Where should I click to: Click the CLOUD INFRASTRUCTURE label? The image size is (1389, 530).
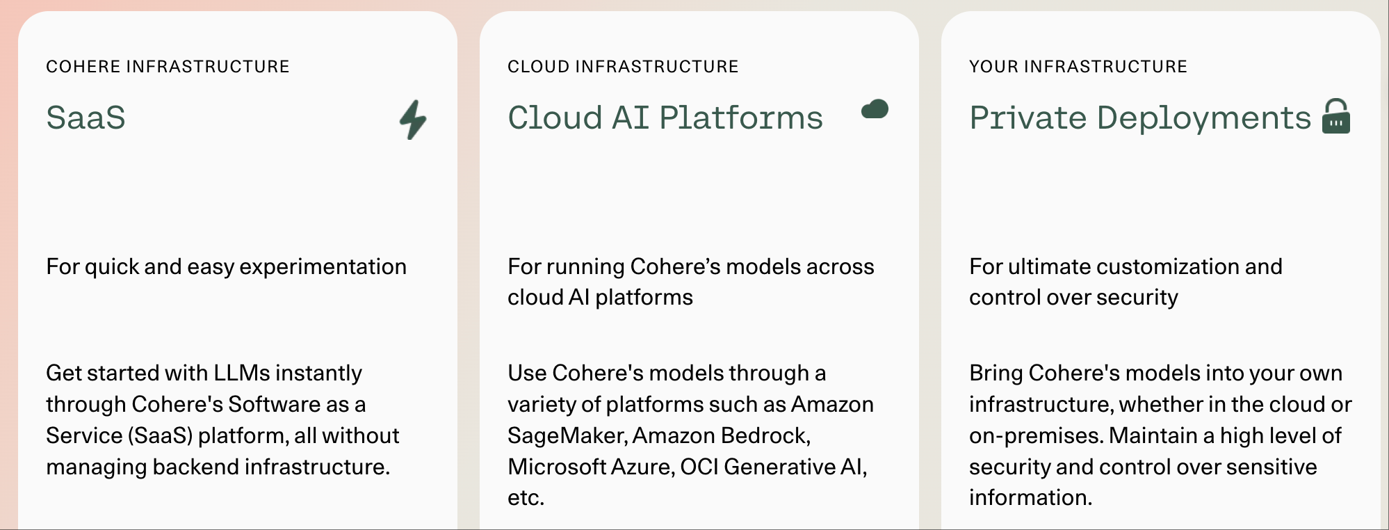point(623,67)
